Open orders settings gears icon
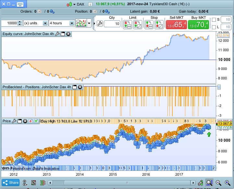234x189 pixels. 52,11
